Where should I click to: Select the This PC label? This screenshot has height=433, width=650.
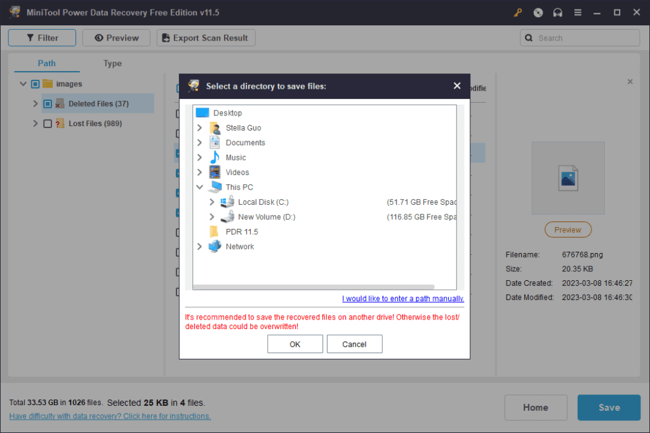click(x=239, y=187)
